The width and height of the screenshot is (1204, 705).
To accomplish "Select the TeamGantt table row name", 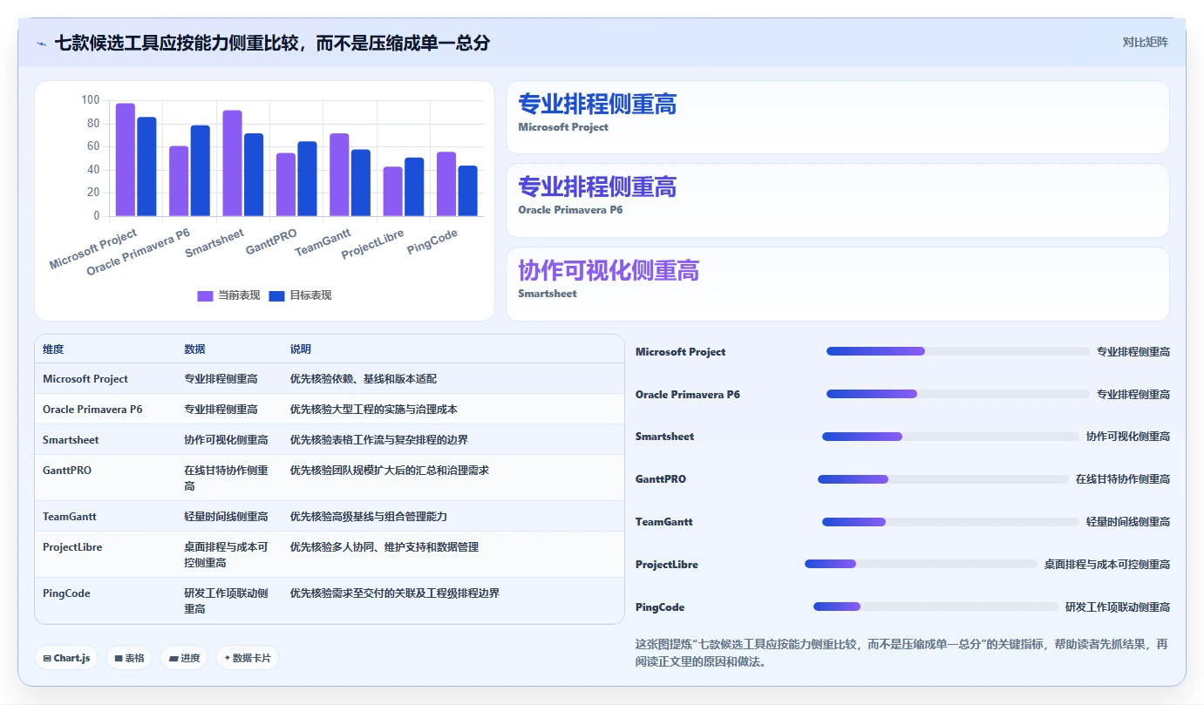I will [69, 516].
